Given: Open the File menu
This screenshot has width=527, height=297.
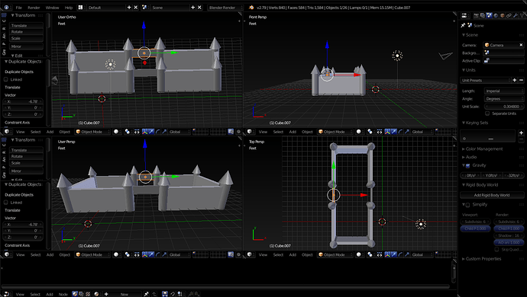Looking at the screenshot, I should tap(19, 8).
